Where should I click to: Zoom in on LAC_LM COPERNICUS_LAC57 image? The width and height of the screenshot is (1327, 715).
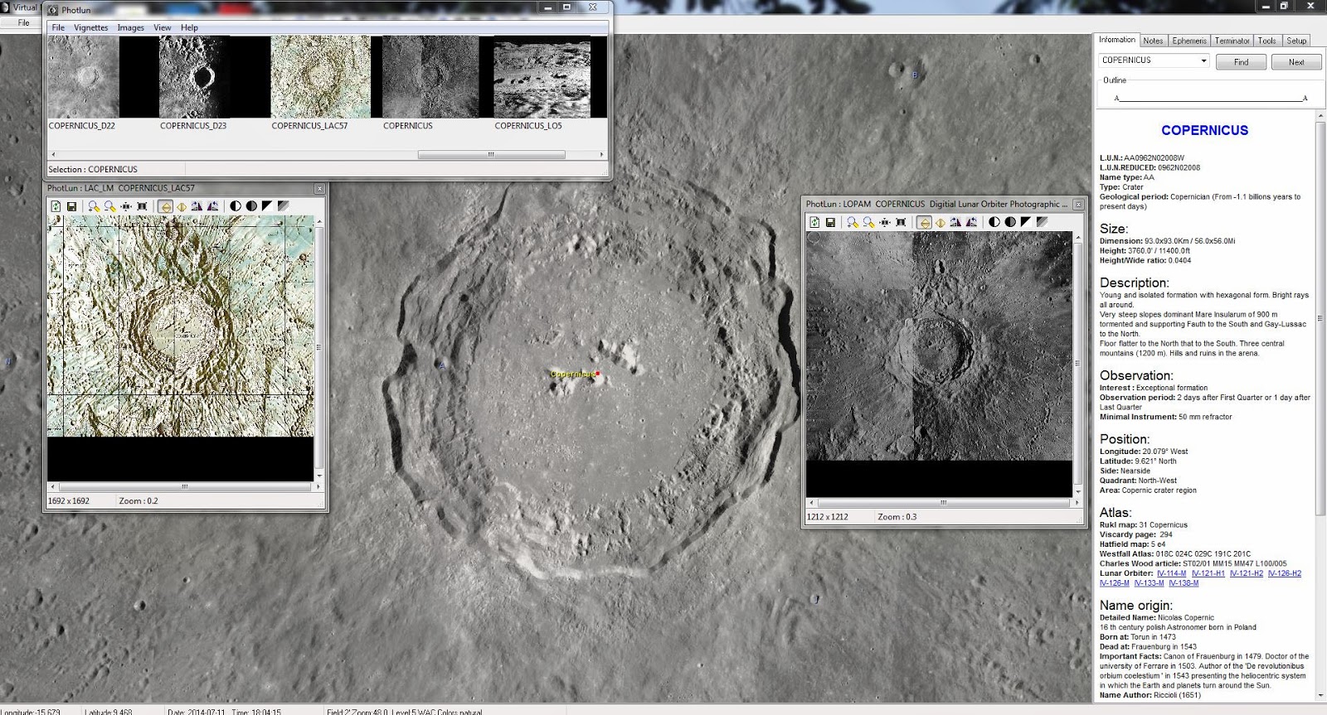click(x=94, y=206)
